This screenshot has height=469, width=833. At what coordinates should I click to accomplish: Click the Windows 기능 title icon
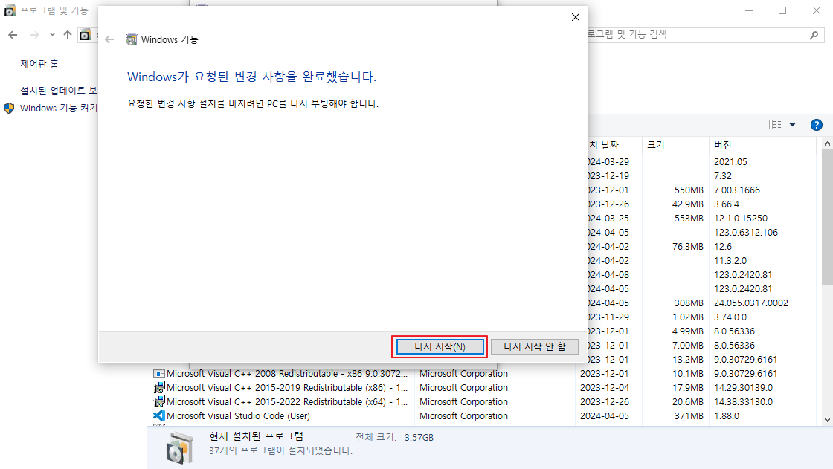coord(131,40)
